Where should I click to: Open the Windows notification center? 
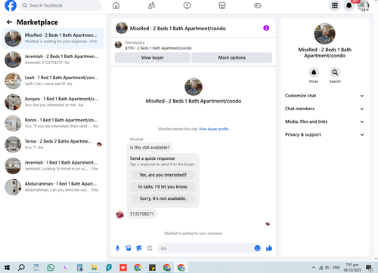pyautogui.click(x=369, y=268)
